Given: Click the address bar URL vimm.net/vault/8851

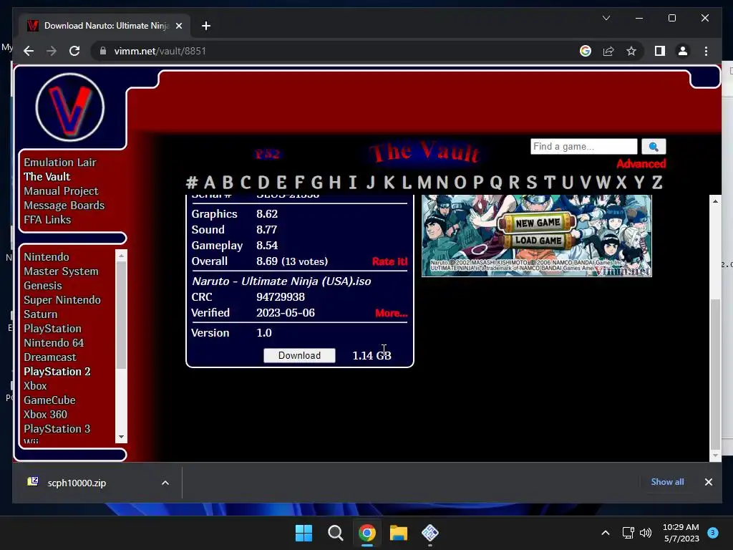Looking at the screenshot, I should [x=160, y=51].
